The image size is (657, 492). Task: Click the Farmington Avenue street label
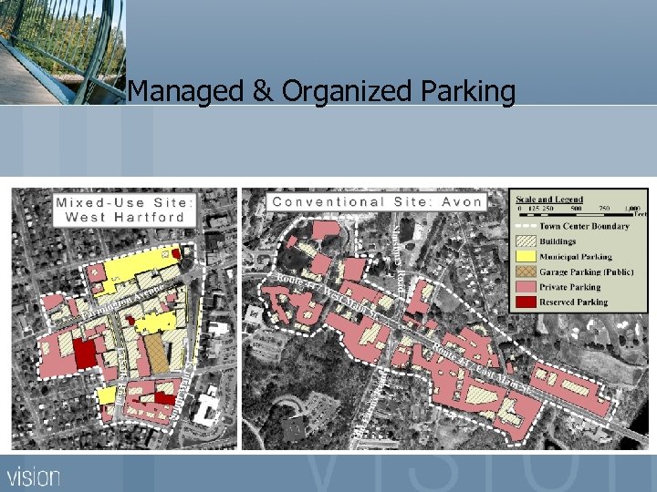(123, 302)
